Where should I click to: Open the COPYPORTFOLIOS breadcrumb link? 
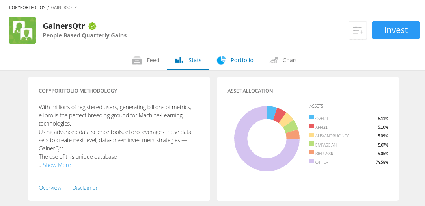(x=27, y=7)
